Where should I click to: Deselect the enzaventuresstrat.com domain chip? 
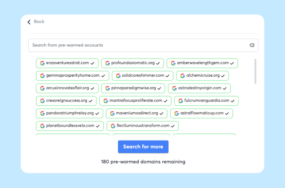pos(67,63)
